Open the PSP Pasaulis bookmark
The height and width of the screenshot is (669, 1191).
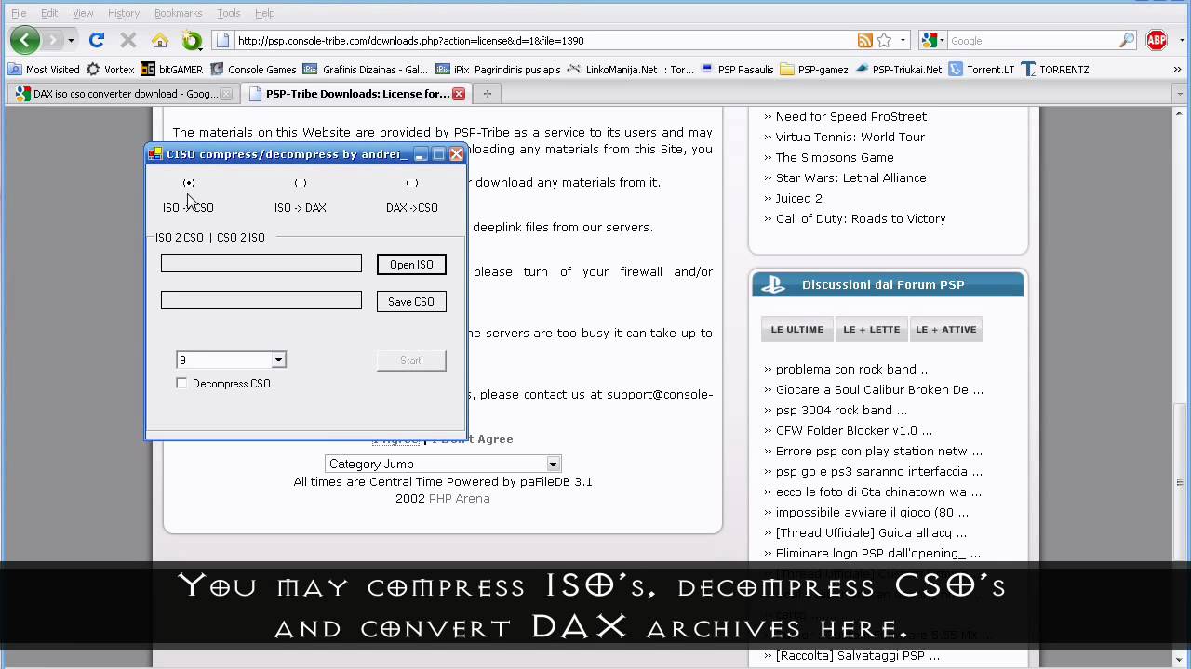(x=737, y=70)
